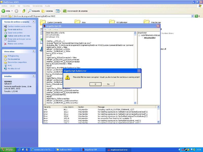203x152 pixels.
Task: Click the green Ir go arrow
Action: click(x=197, y=16)
